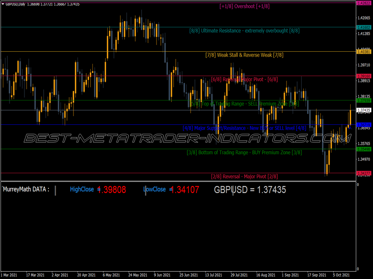Select the [2/8] Reversal Major Pivot label
The height and width of the screenshot is (279, 373).
pos(244,176)
